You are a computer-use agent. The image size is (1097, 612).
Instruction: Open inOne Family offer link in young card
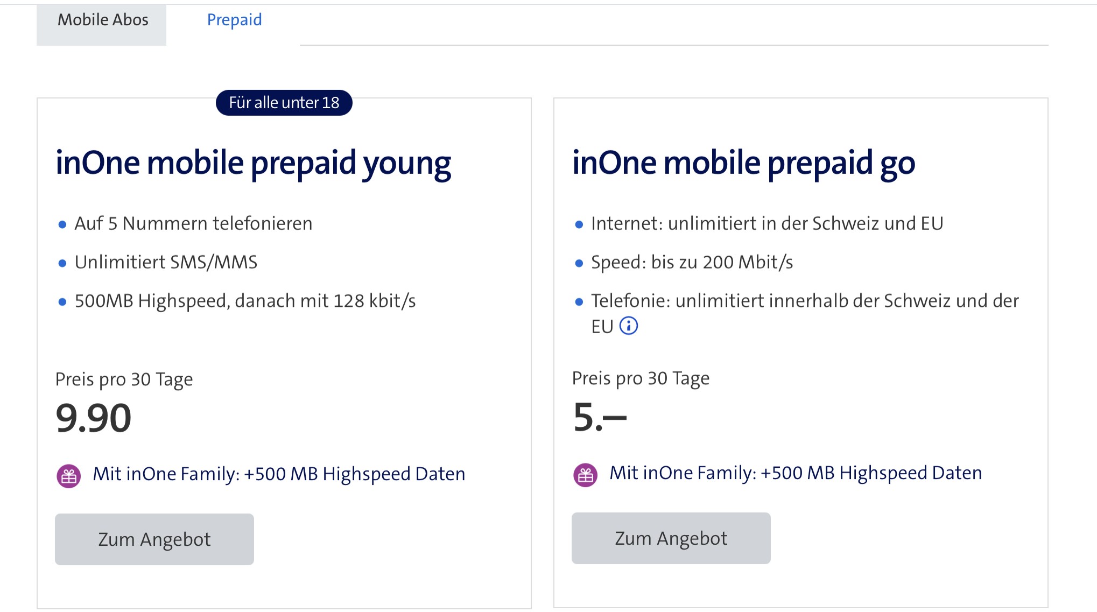click(x=278, y=474)
